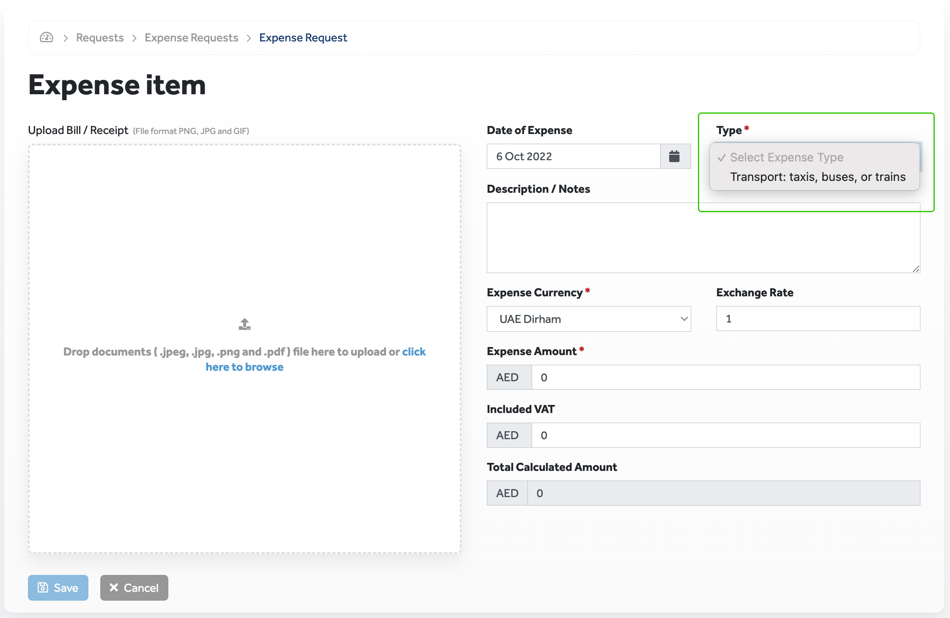950x618 pixels.
Task: Pick the Select Expense Type placeholder option
Action: [x=786, y=157]
